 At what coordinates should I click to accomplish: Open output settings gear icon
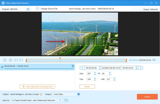pos(79,94)
